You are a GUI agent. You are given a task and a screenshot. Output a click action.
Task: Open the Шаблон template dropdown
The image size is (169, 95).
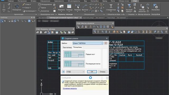click(88, 43)
